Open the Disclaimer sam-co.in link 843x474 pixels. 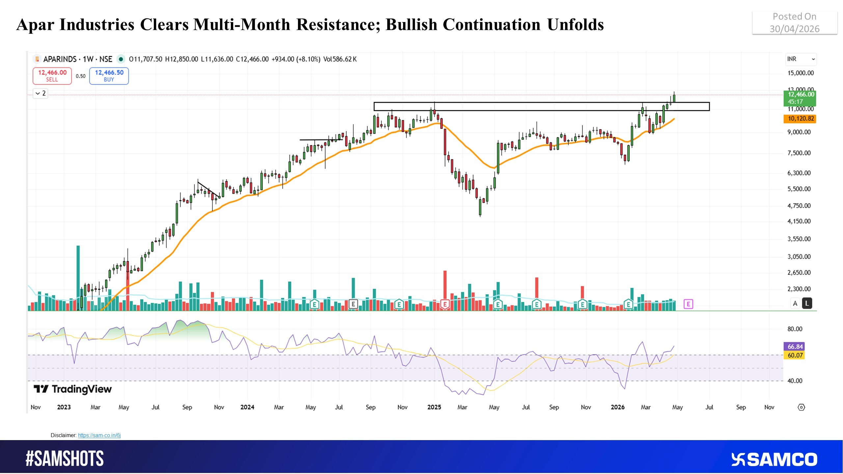pos(99,435)
